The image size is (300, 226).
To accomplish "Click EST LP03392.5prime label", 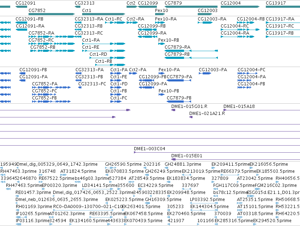I will coord(207,200).
